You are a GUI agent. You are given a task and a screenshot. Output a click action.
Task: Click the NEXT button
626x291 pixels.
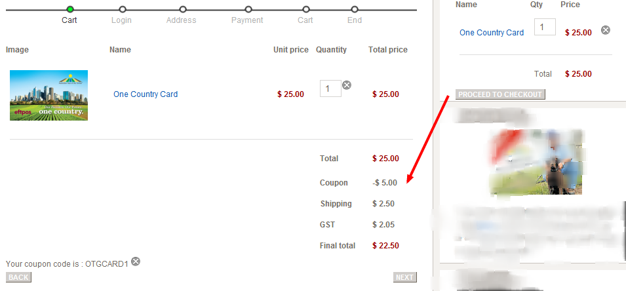[405, 277]
